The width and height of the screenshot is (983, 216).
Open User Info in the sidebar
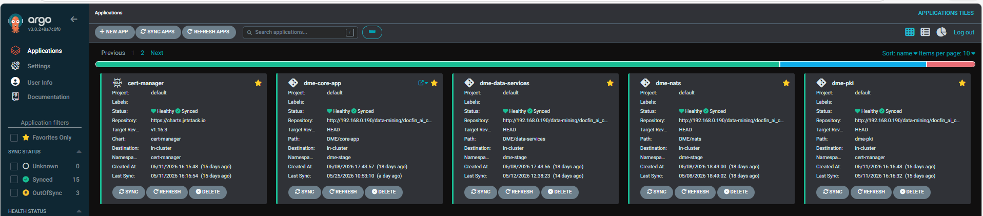(x=40, y=83)
